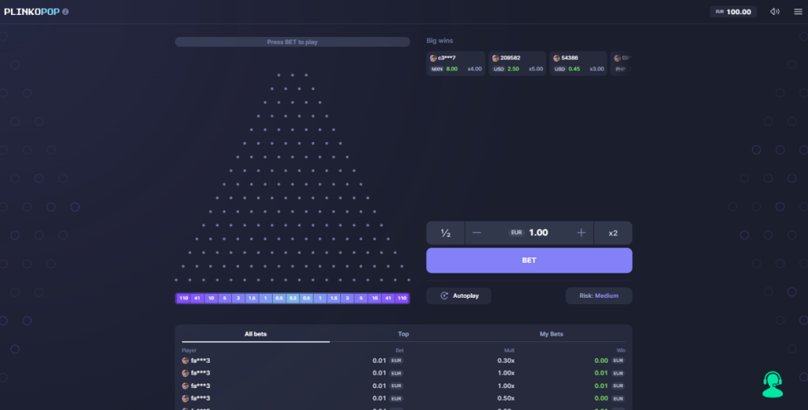Click the USD 2.50 win amount
The image size is (808, 410).
pyautogui.click(x=506, y=69)
